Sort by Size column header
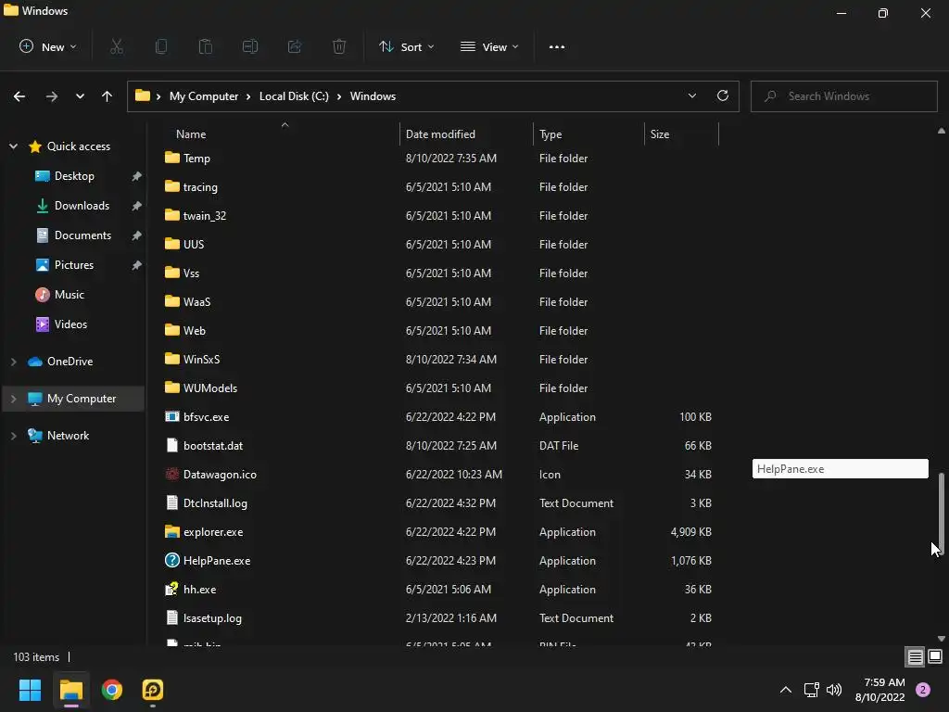This screenshot has width=949, height=712. tap(660, 134)
